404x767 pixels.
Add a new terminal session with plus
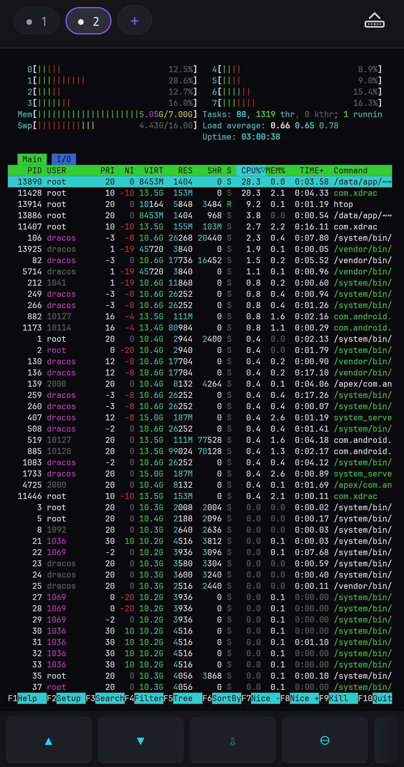(135, 21)
